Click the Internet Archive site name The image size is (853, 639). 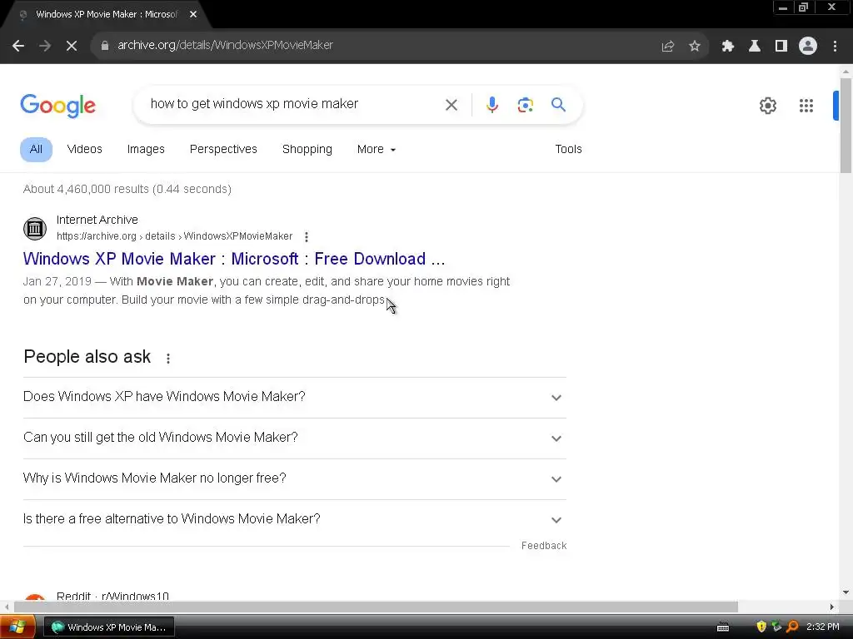click(x=97, y=220)
